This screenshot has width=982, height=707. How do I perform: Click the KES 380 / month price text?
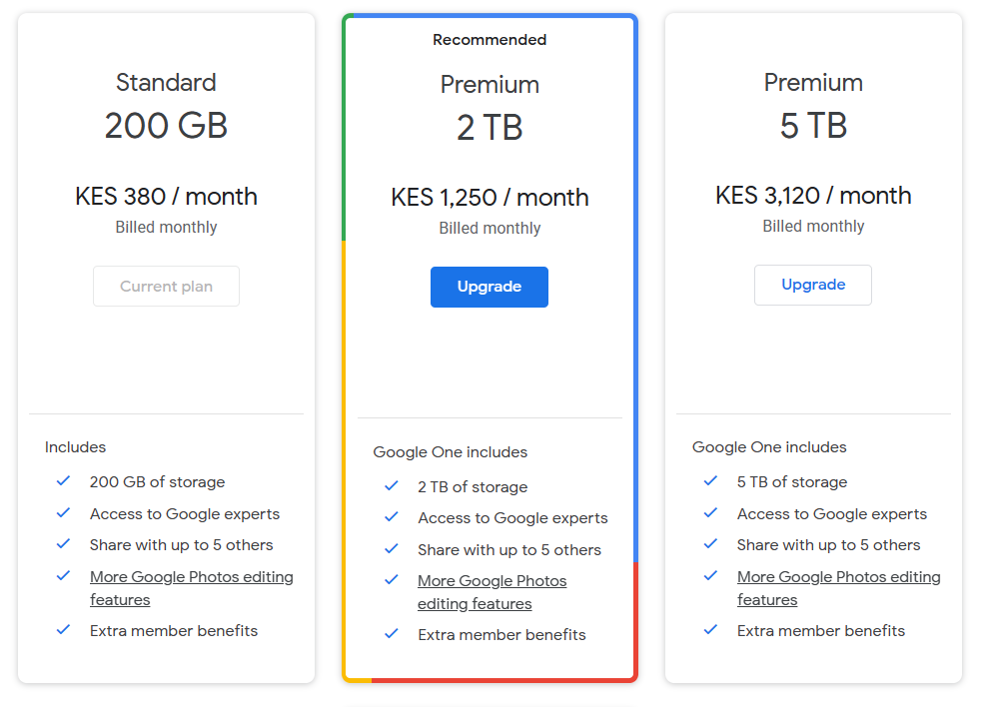coord(166,196)
